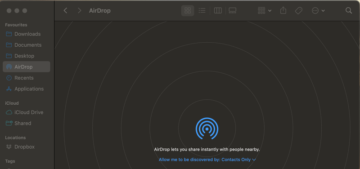Viewport: 360px width, 169px height.
Task: Open Applications in sidebar
Action: [27, 89]
